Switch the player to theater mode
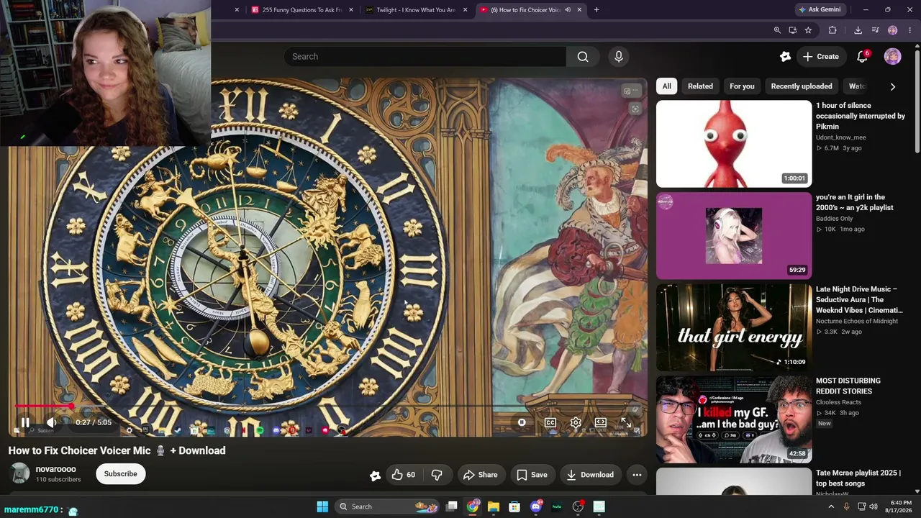921x518 pixels. coord(601,422)
